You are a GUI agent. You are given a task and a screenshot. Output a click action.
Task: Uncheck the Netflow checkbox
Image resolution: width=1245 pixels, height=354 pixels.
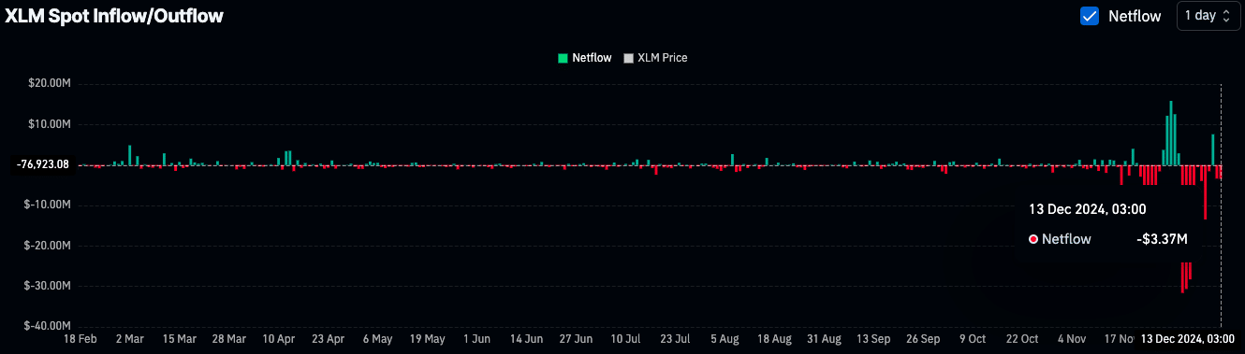[1090, 16]
